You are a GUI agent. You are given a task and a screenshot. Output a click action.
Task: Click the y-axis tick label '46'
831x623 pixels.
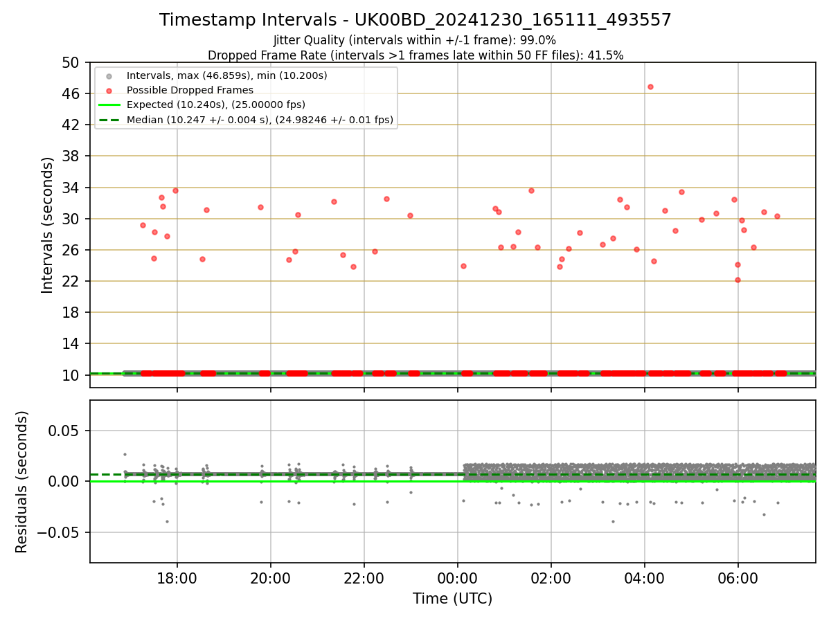[x=71, y=93]
